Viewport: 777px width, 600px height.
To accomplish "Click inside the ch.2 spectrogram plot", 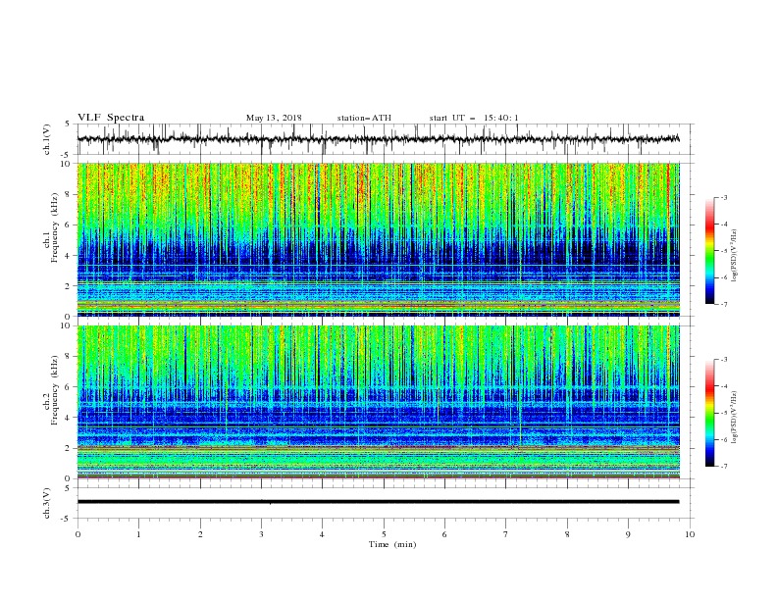I will [x=379, y=402].
